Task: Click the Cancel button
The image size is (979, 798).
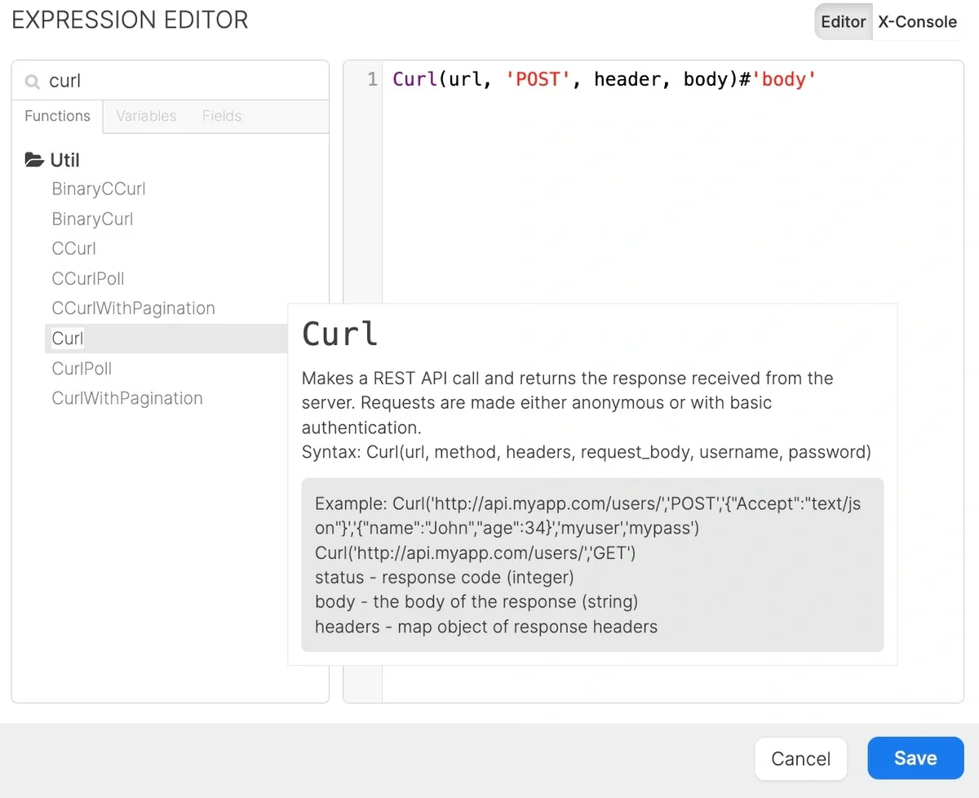Action: (x=800, y=758)
